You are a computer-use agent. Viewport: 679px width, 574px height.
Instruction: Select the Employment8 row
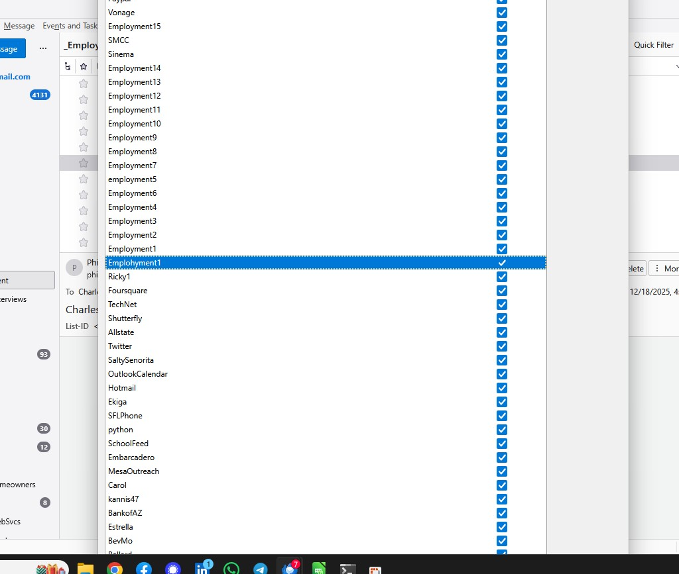[326, 152]
